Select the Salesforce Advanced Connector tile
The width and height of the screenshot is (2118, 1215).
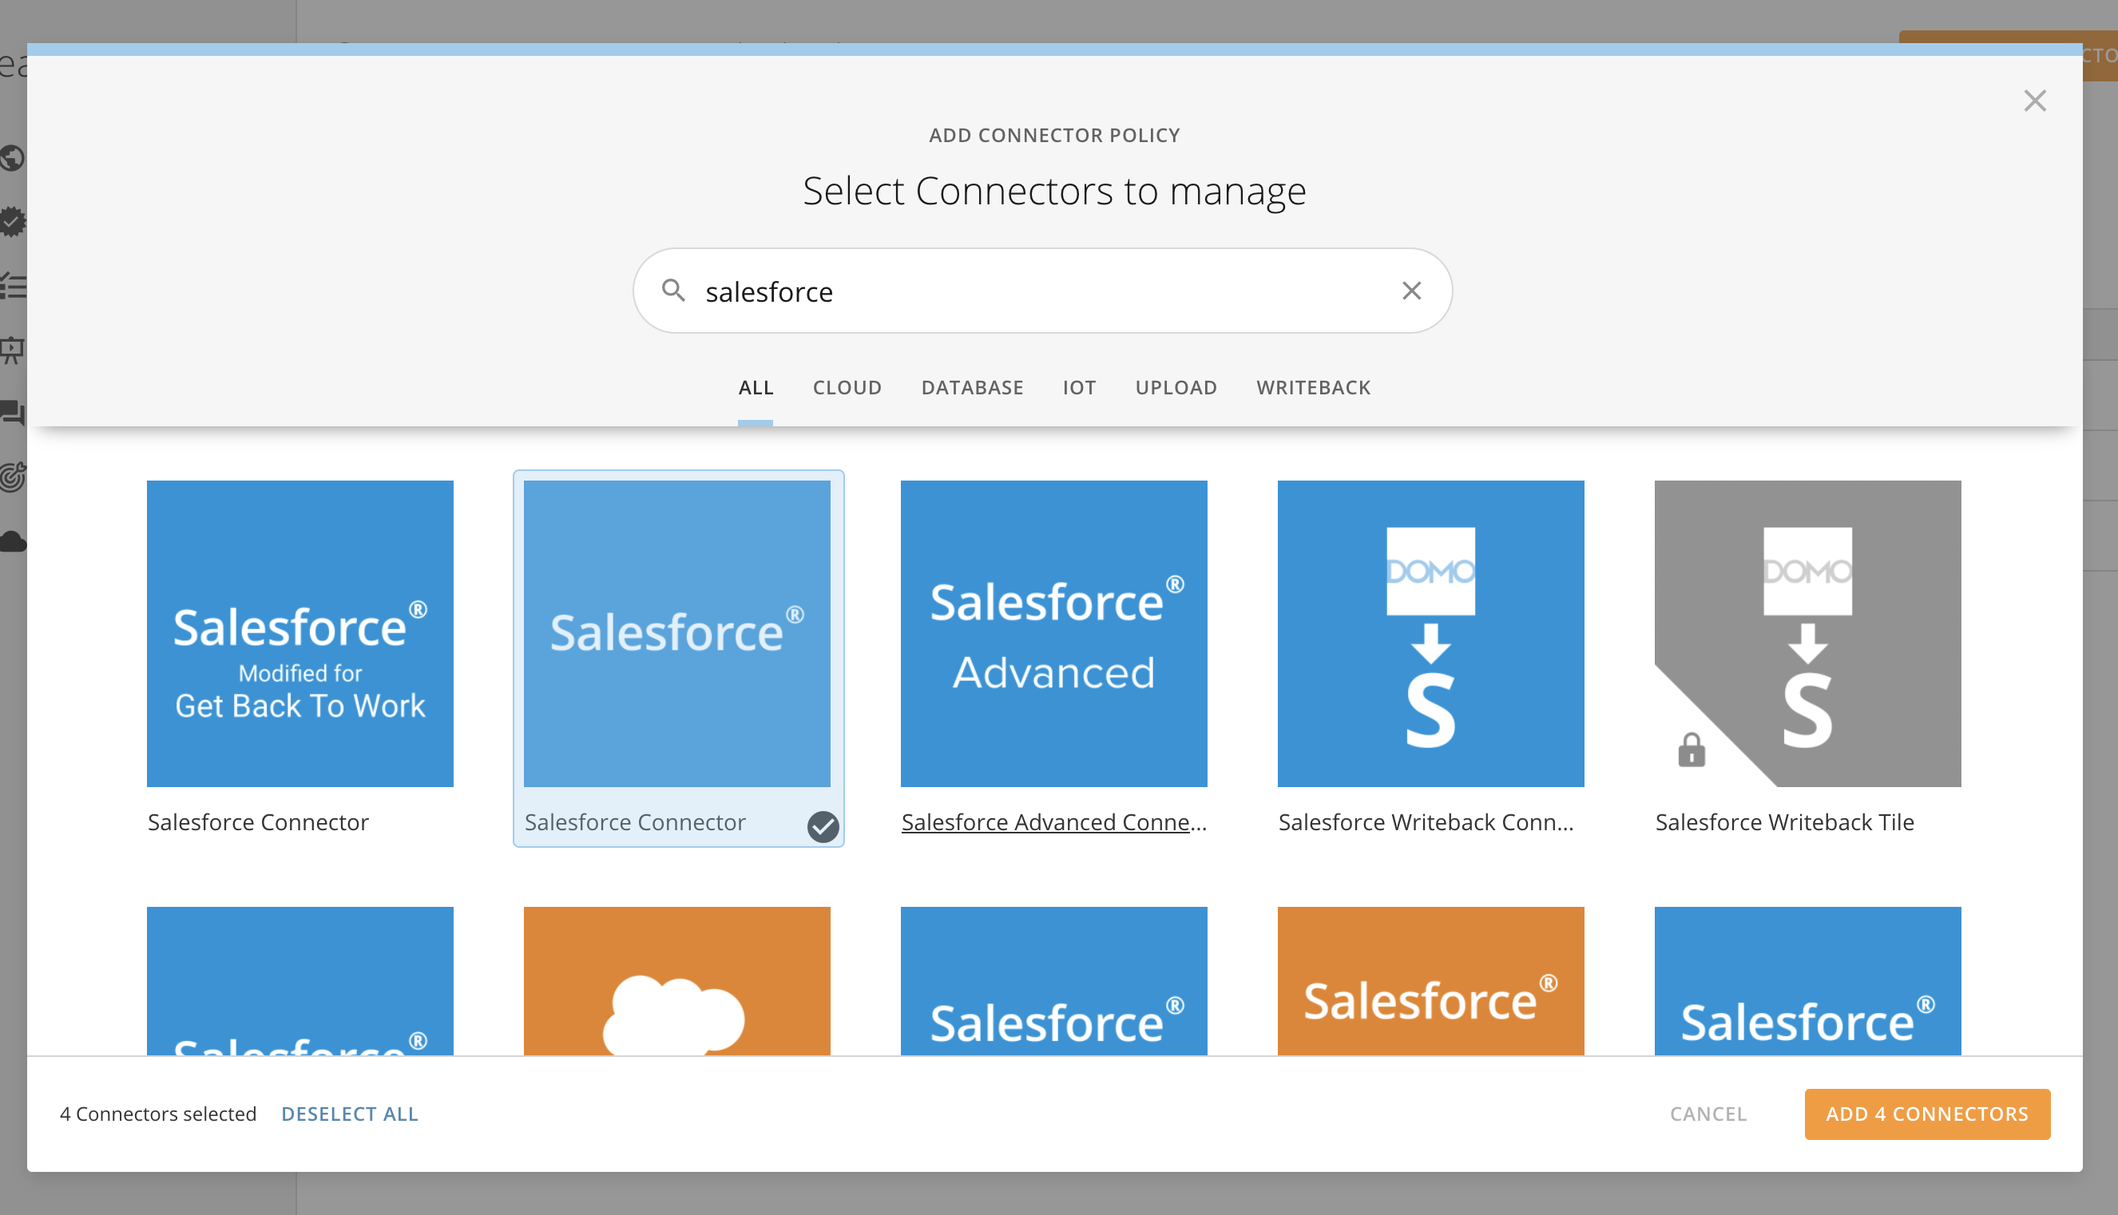coord(1053,632)
